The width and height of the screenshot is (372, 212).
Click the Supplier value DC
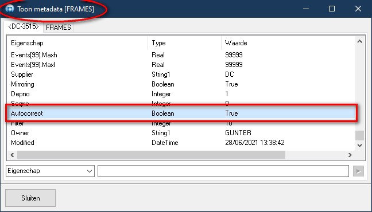pos(230,74)
